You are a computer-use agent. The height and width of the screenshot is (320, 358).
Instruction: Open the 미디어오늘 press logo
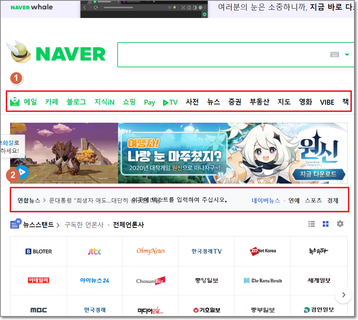tap(150, 310)
